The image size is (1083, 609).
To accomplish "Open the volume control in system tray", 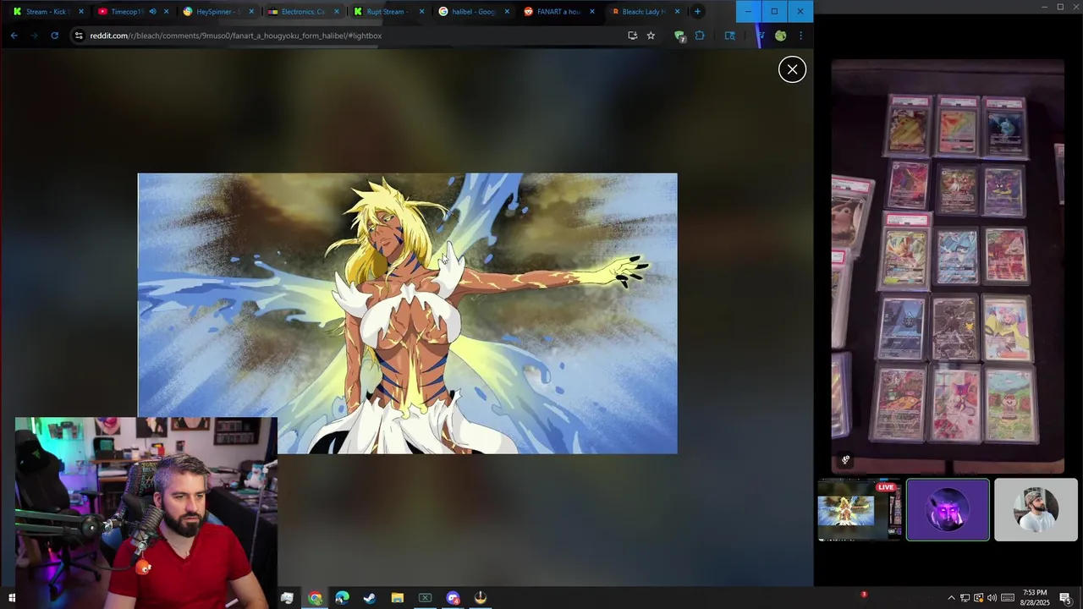I will 992,598.
